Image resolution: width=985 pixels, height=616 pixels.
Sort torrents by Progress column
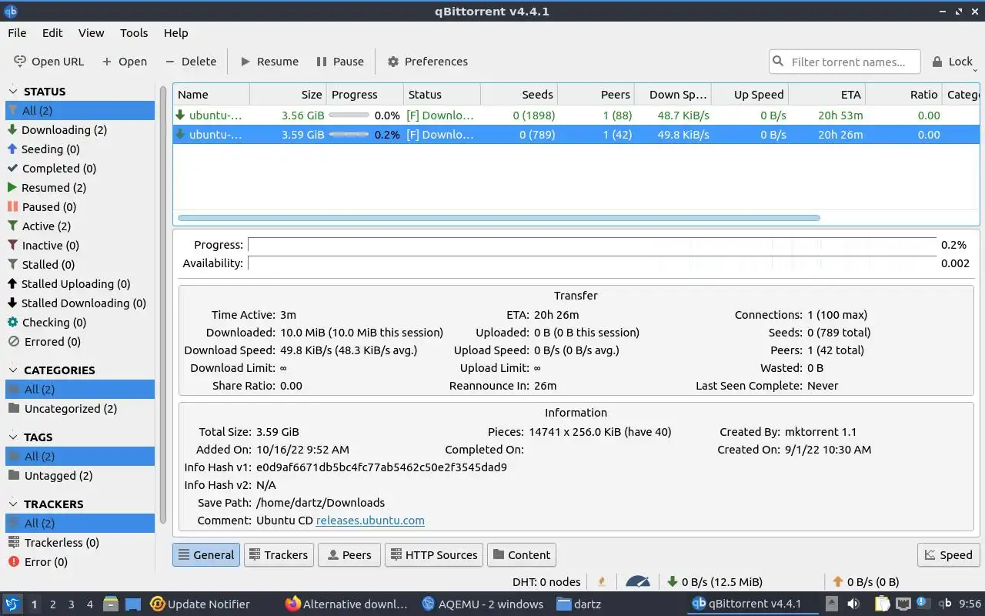[365, 95]
